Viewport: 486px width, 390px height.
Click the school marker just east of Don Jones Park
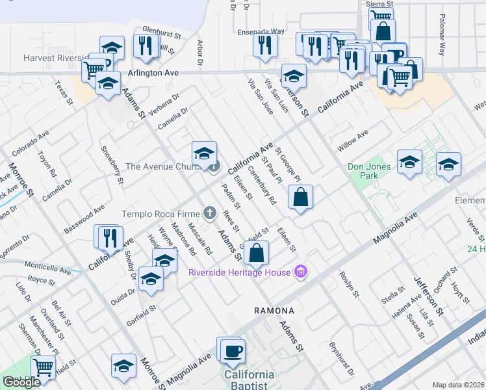(x=409, y=162)
